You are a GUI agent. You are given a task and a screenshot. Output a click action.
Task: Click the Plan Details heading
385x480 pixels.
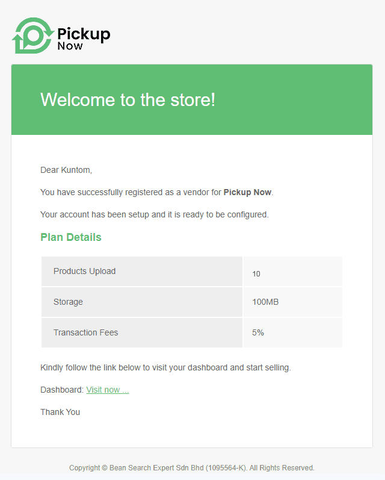[x=71, y=237]
